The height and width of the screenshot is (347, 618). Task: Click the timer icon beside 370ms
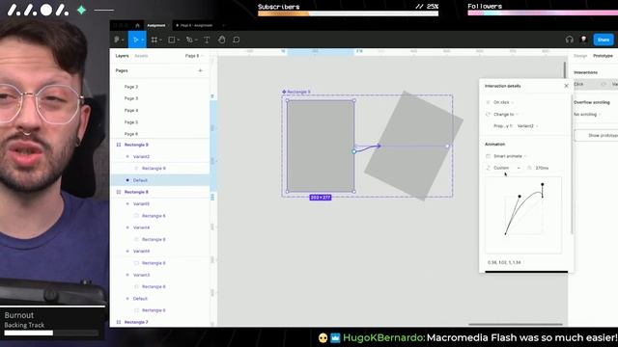click(x=529, y=168)
